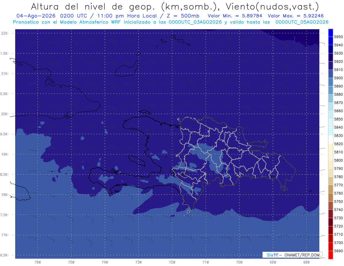Click colorbar value 5740

pyautogui.click(x=339, y=210)
